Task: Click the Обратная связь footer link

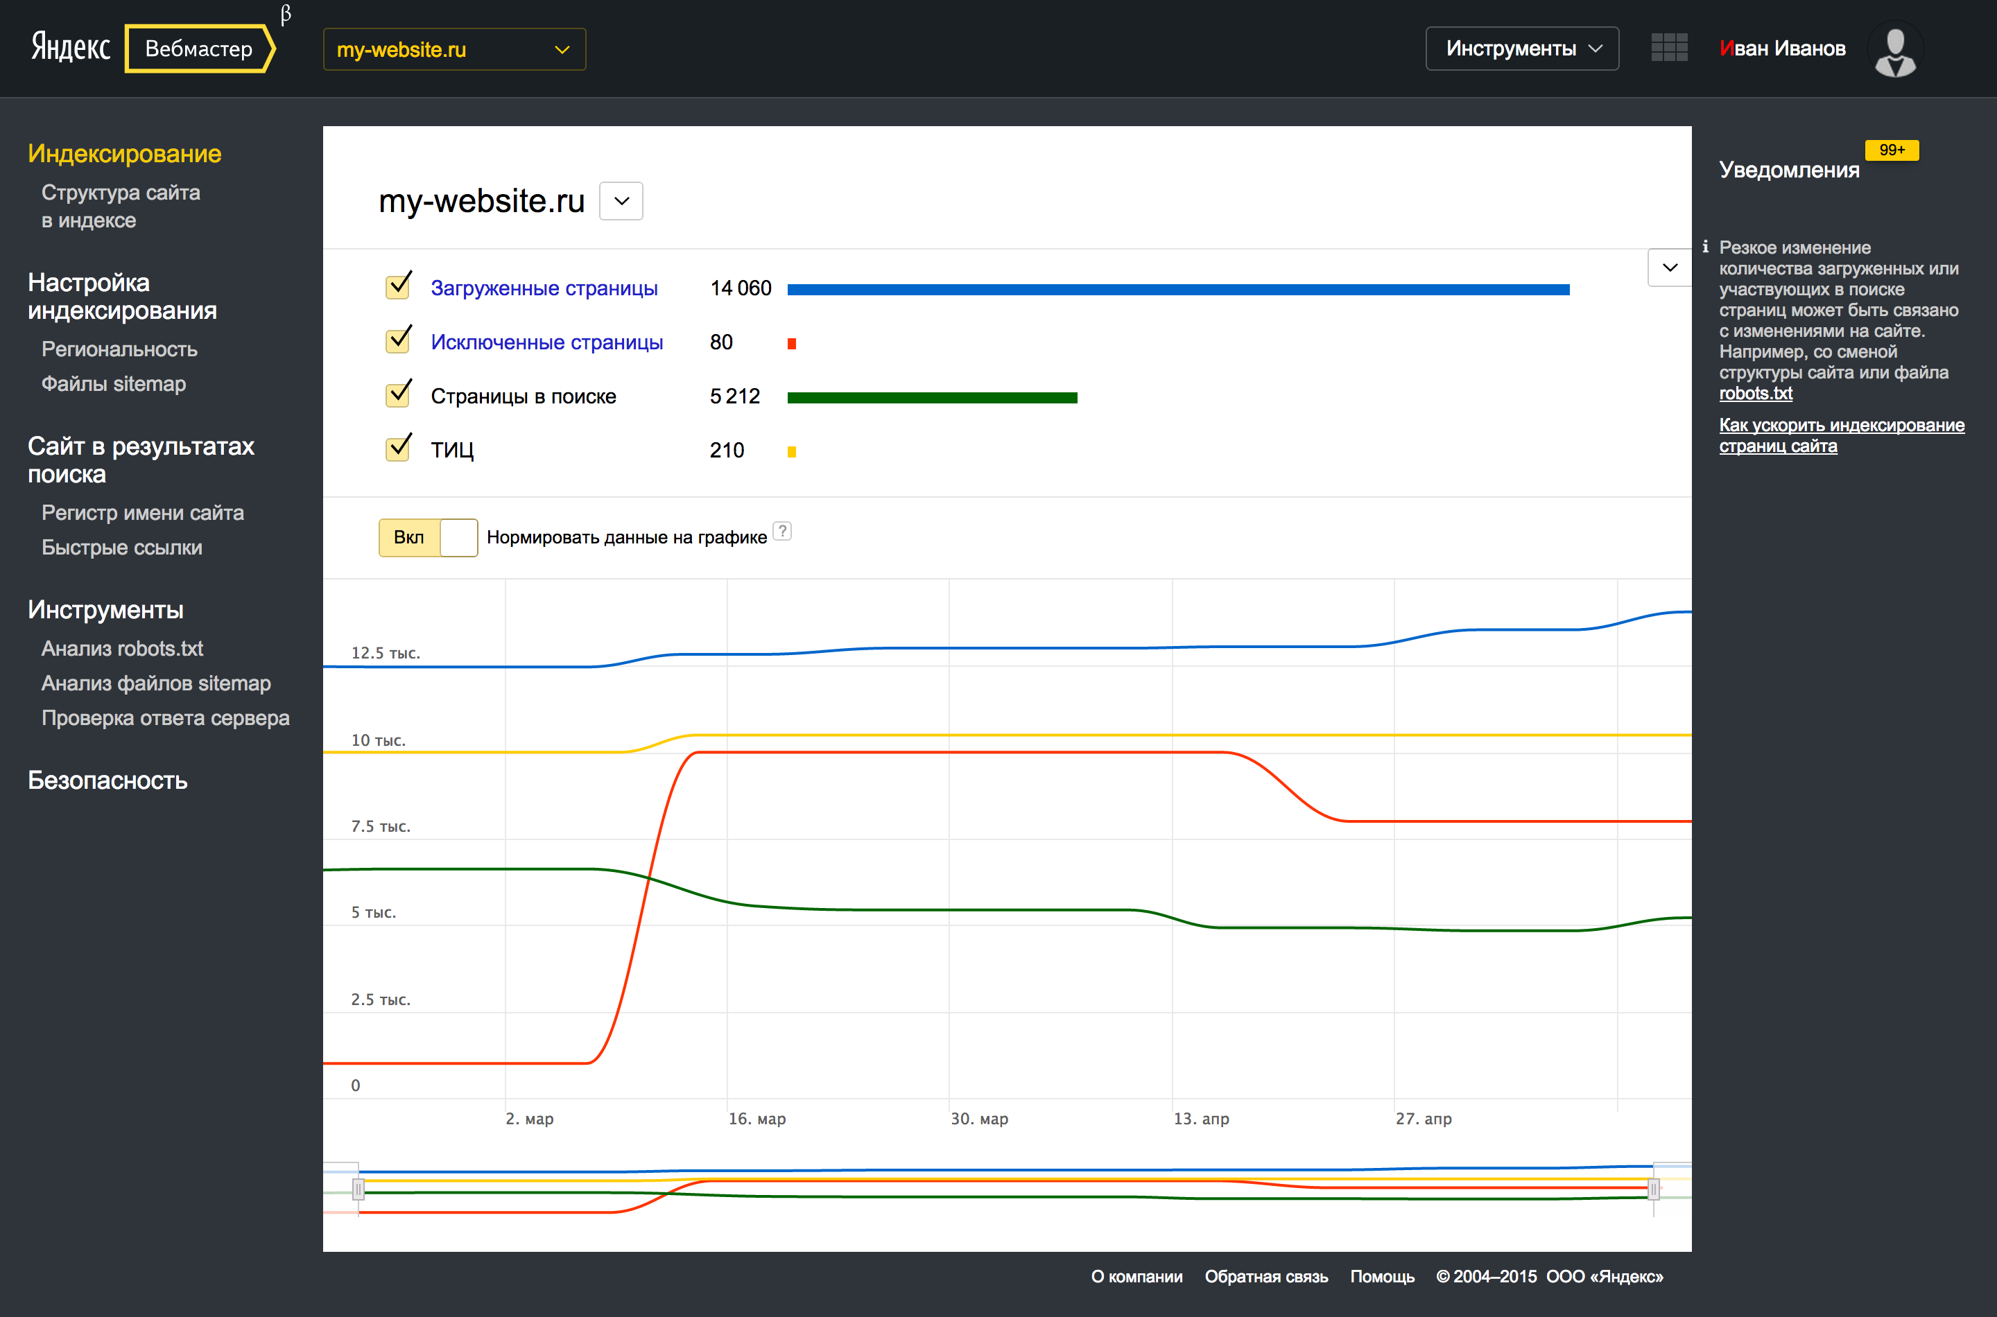Action: [1265, 1276]
